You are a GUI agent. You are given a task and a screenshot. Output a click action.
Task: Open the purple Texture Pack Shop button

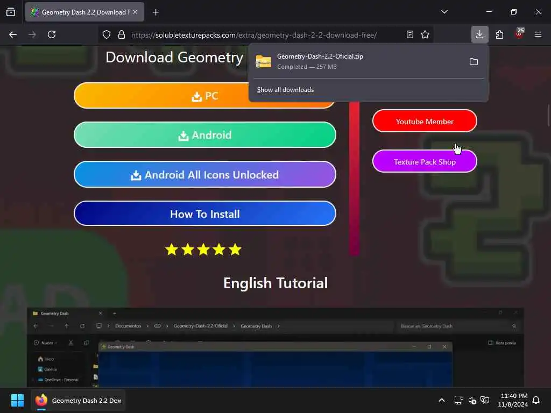click(425, 161)
